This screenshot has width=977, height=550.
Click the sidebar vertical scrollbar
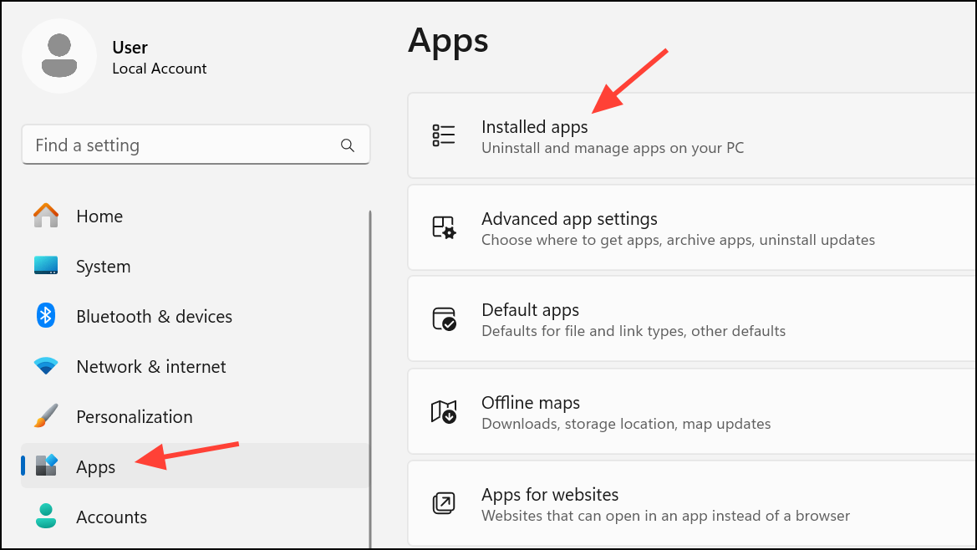pyautogui.click(x=370, y=379)
